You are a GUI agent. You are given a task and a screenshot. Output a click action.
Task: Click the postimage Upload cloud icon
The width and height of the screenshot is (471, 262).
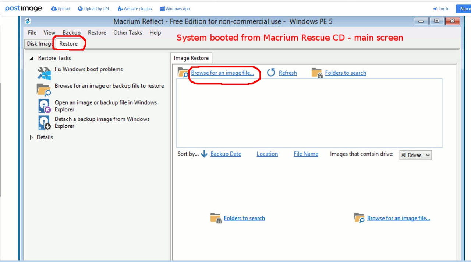54,8
